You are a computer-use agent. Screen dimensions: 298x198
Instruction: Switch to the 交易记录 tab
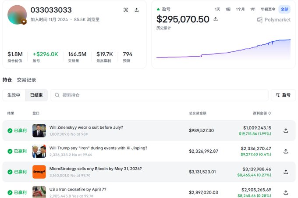point(26,80)
